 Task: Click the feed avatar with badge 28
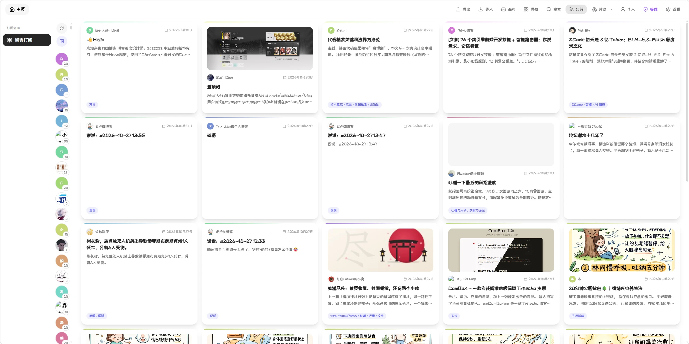coord(62,168)
